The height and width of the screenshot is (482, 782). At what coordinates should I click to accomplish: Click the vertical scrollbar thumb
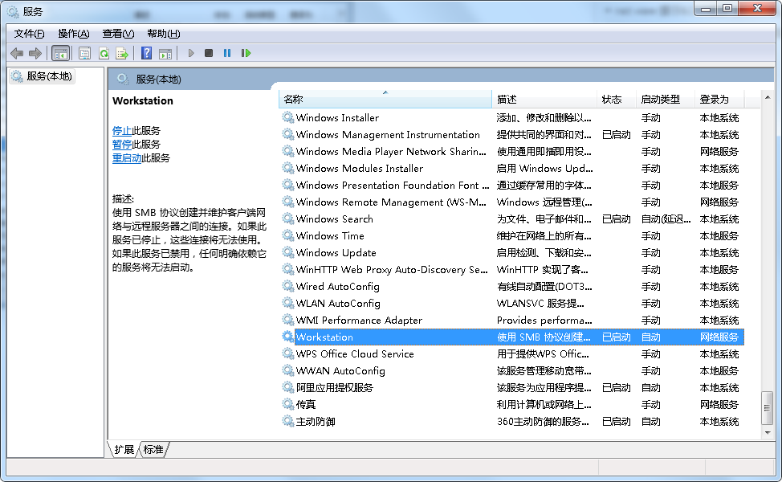click(767, 408)
